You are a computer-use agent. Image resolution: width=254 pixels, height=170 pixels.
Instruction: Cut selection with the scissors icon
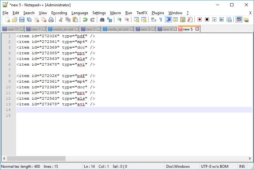tap(61, 20)
